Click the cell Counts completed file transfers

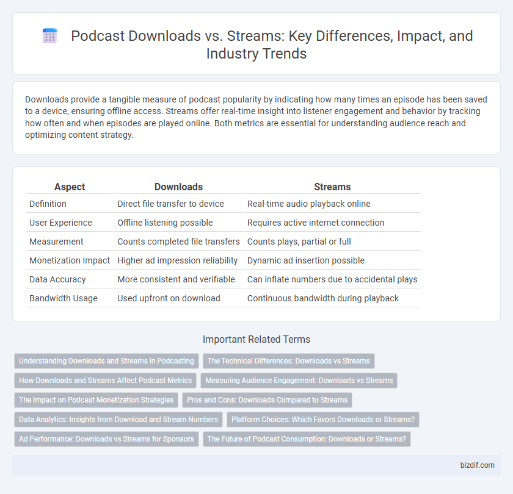[x=178, y=242]
